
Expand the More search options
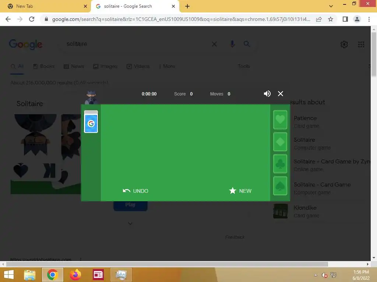[x=167, y=66]
